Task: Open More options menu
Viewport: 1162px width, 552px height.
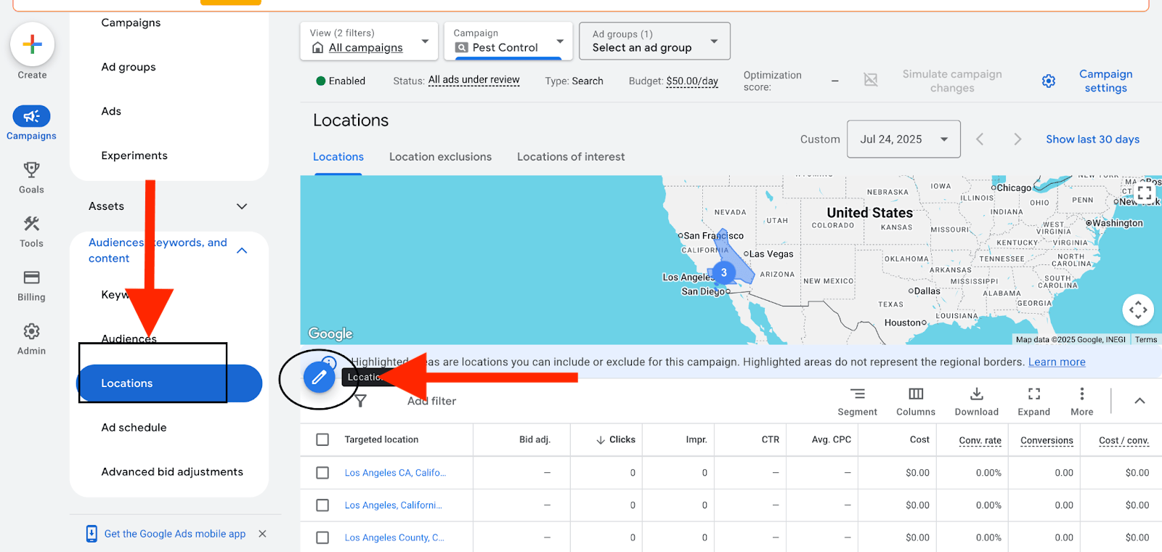Action: (1082, 402)
